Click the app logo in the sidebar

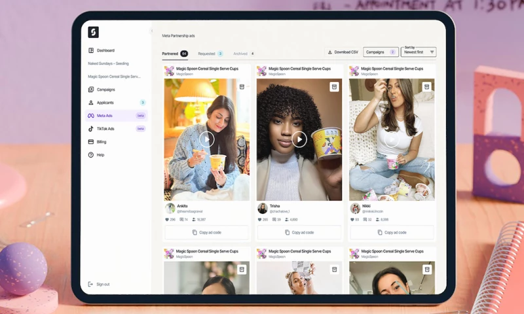point(93,32)
